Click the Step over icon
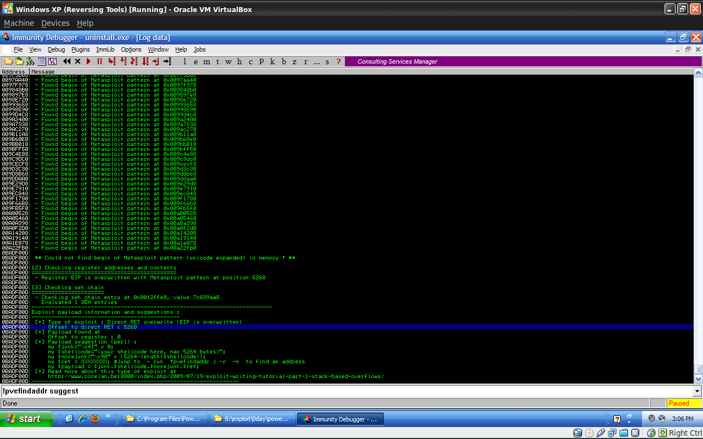Image resolution: width=703 pixels, height=439 pixels. (123, 61)
